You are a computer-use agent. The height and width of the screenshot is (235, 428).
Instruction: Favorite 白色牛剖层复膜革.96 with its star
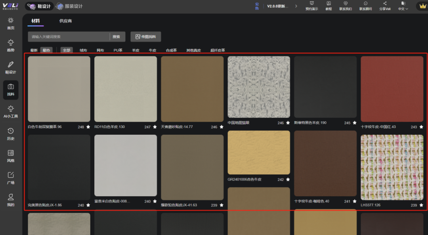[88, 127]
